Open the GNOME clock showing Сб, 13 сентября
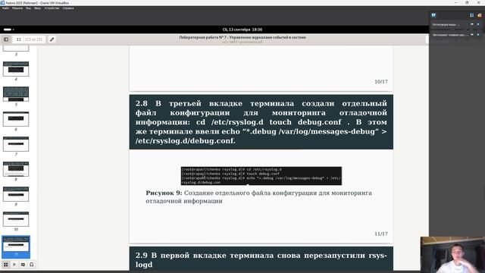 [242, 30]
